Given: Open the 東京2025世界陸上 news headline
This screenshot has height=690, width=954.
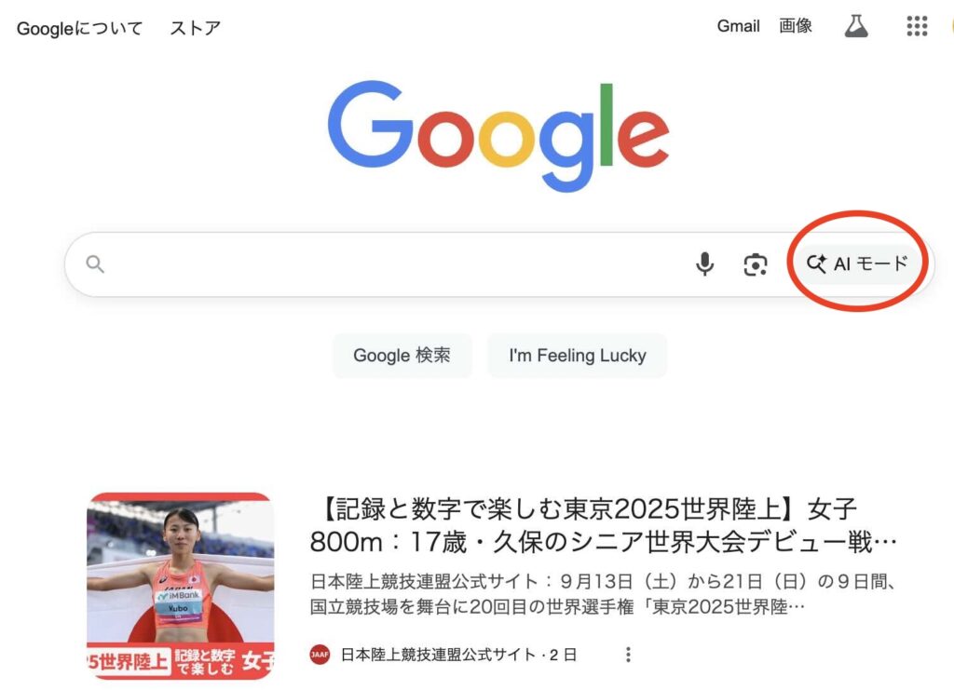Looking at the screenshot, I should pos(603,525).
